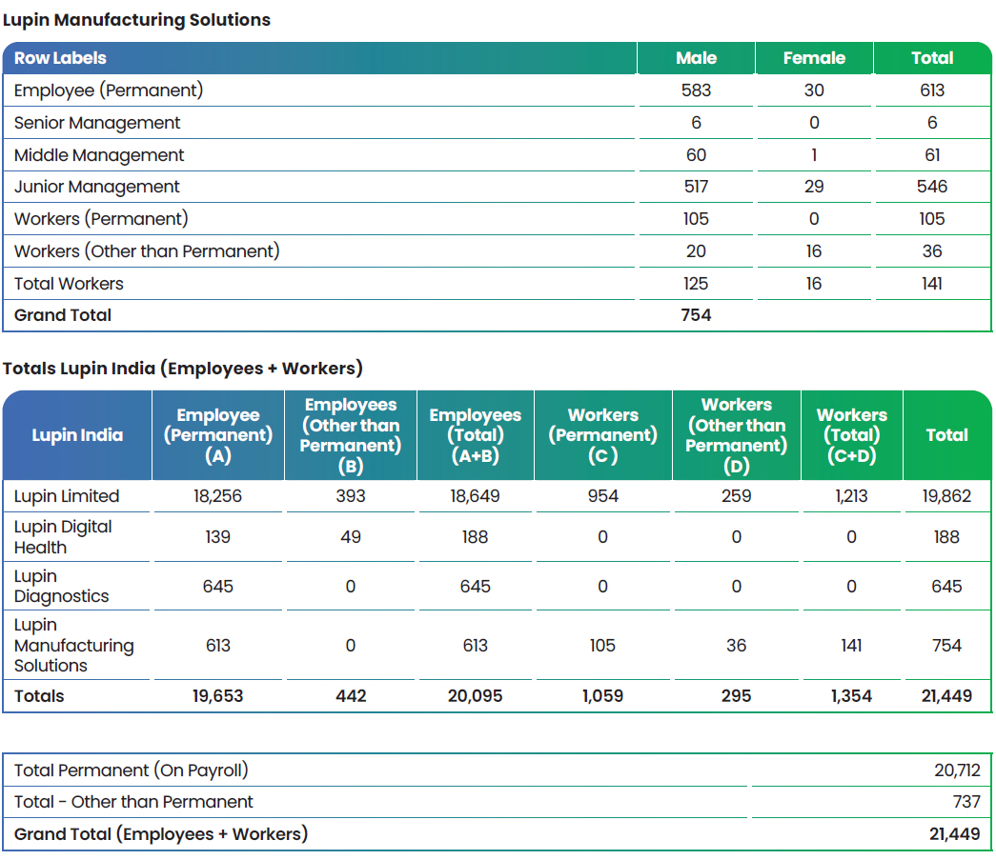This screenshot has height=860, width=996.
Task: Select the 'Row Labels' column header
Action: [x=60, y=58]
